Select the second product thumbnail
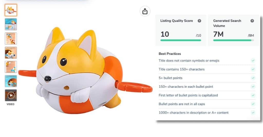The width and height of the screenshot is (263, 137). [11, 24]
